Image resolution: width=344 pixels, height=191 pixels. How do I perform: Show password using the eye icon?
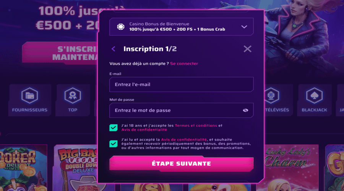(245, 110)
